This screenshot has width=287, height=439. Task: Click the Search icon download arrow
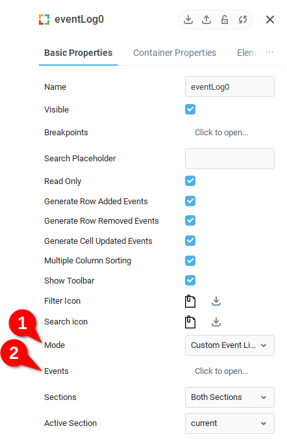tap(216, 322)
